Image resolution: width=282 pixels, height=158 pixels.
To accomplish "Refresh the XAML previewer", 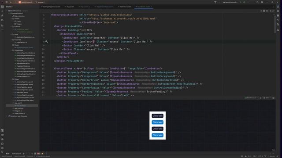I will tap(260, 98).
